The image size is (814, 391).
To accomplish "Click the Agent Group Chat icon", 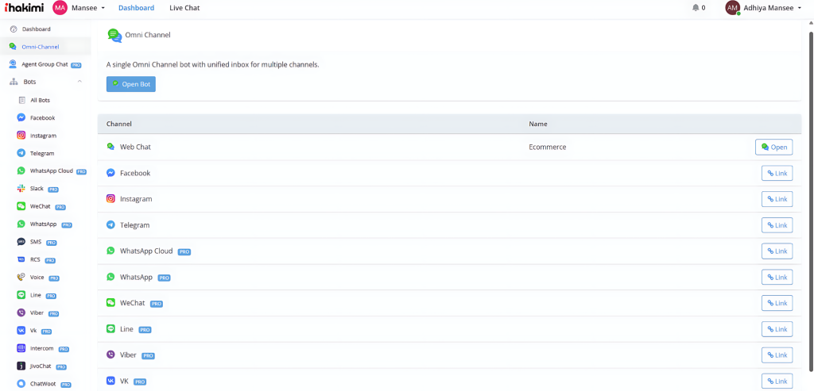I will pos(14,64).
